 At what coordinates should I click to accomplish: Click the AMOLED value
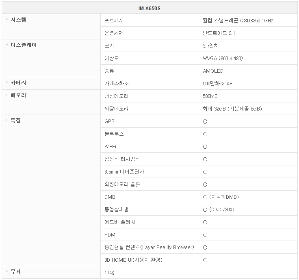213,71
